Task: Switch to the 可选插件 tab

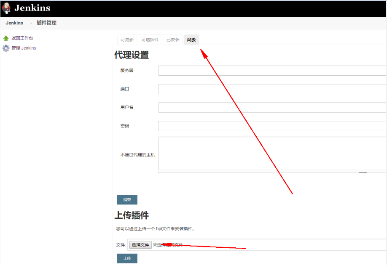Action: [150, 40]
